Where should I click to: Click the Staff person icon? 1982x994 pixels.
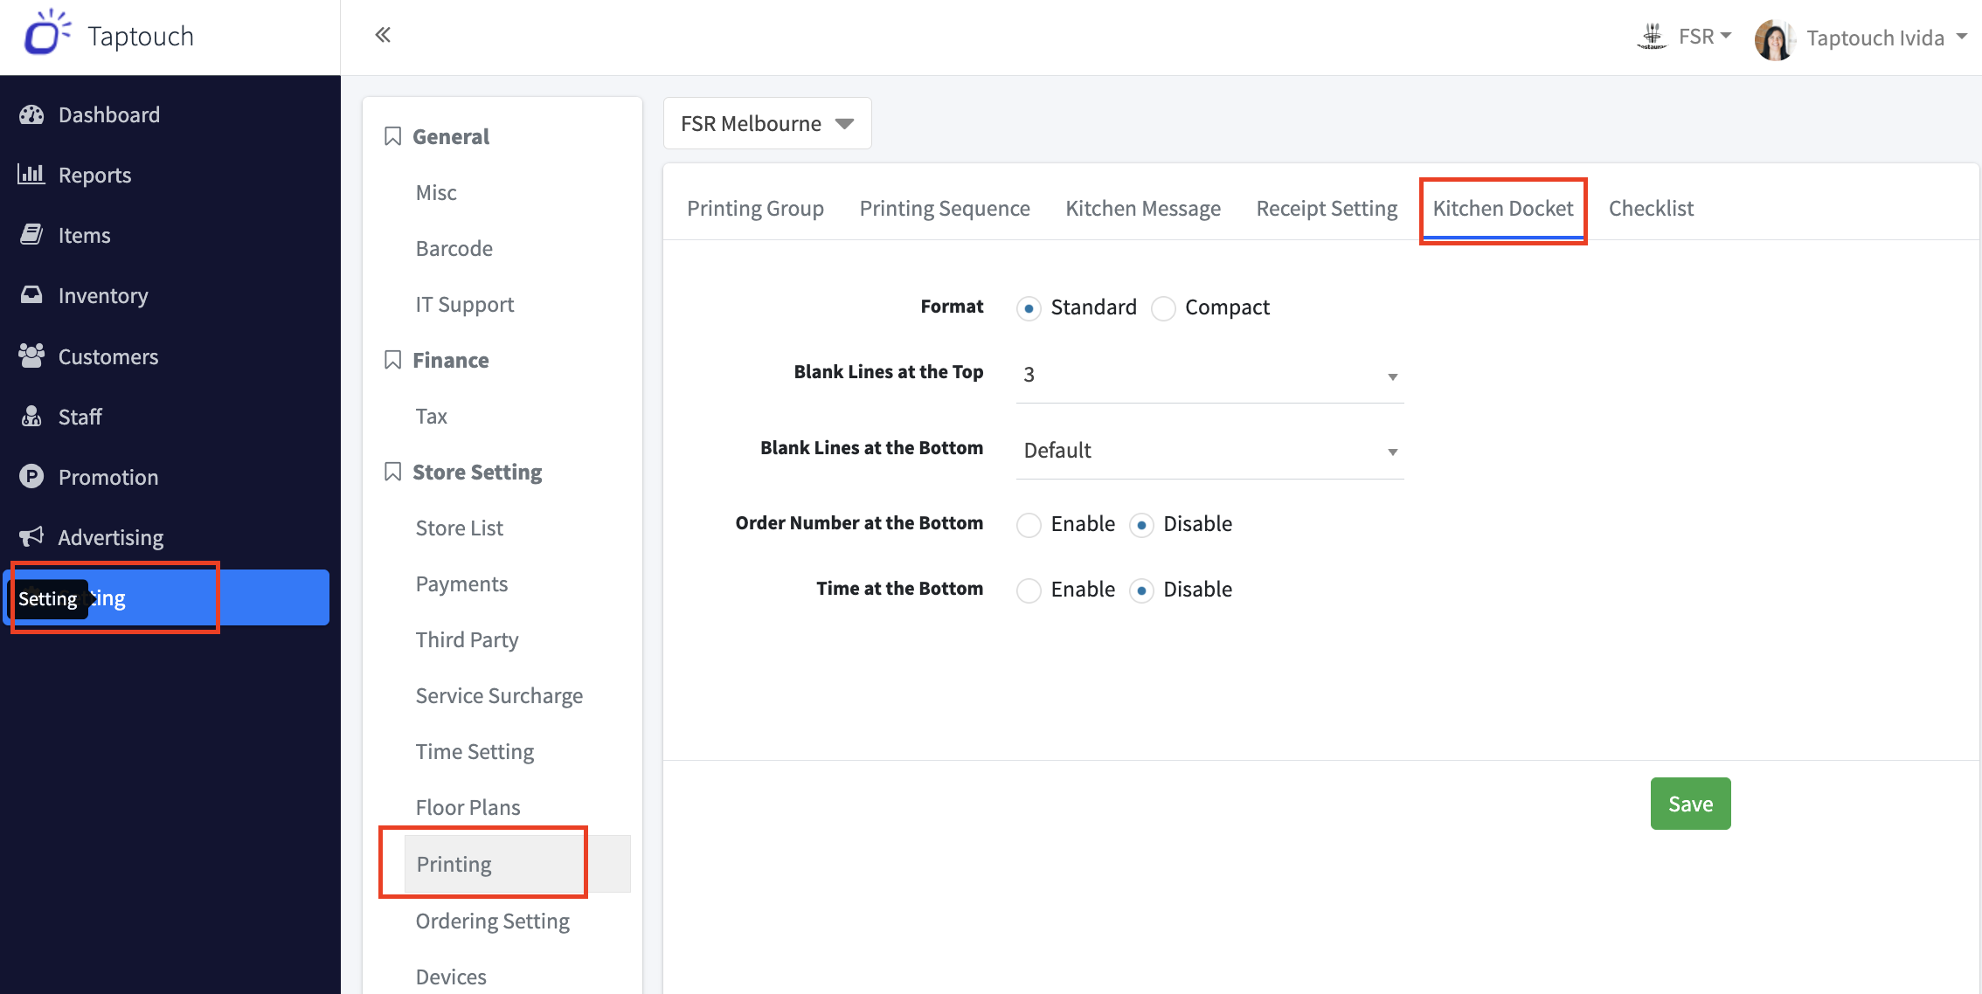(31, 416)
